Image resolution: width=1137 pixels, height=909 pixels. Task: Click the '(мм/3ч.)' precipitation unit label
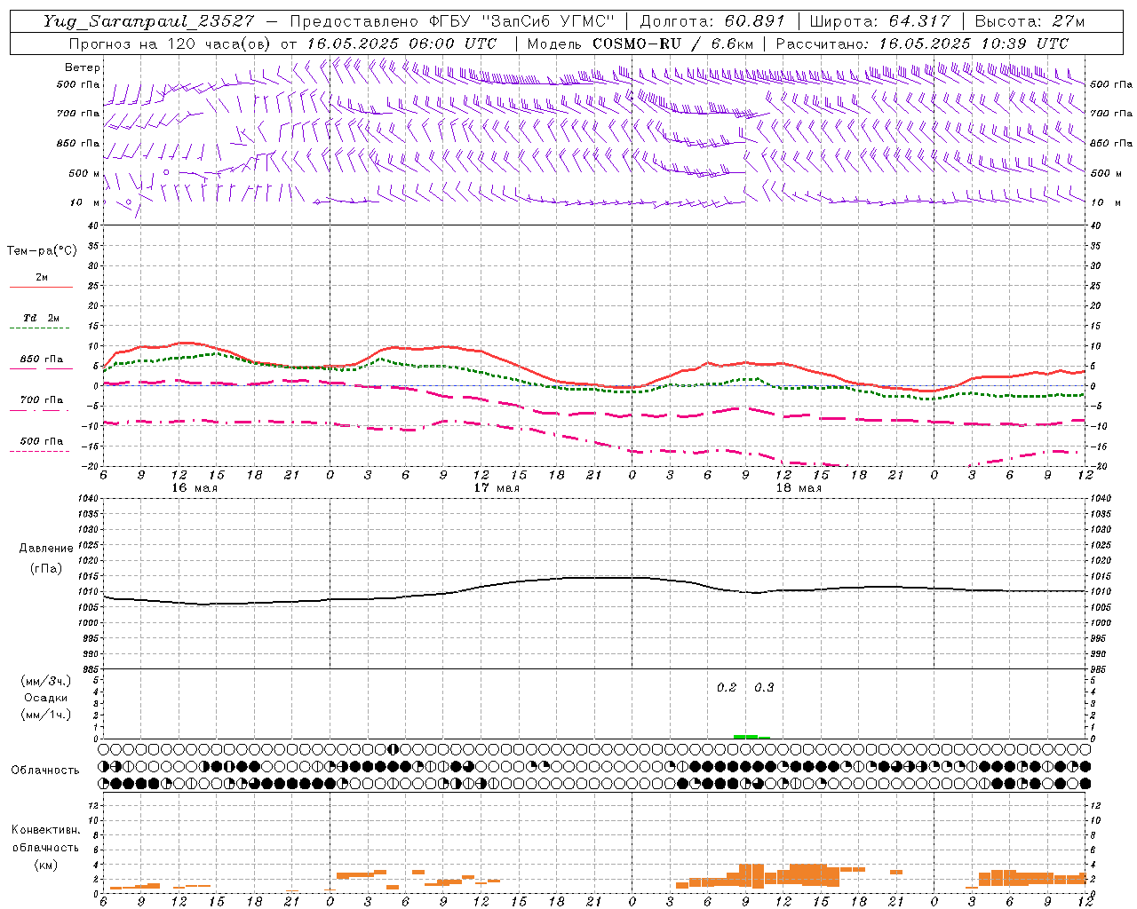(46, 681)
